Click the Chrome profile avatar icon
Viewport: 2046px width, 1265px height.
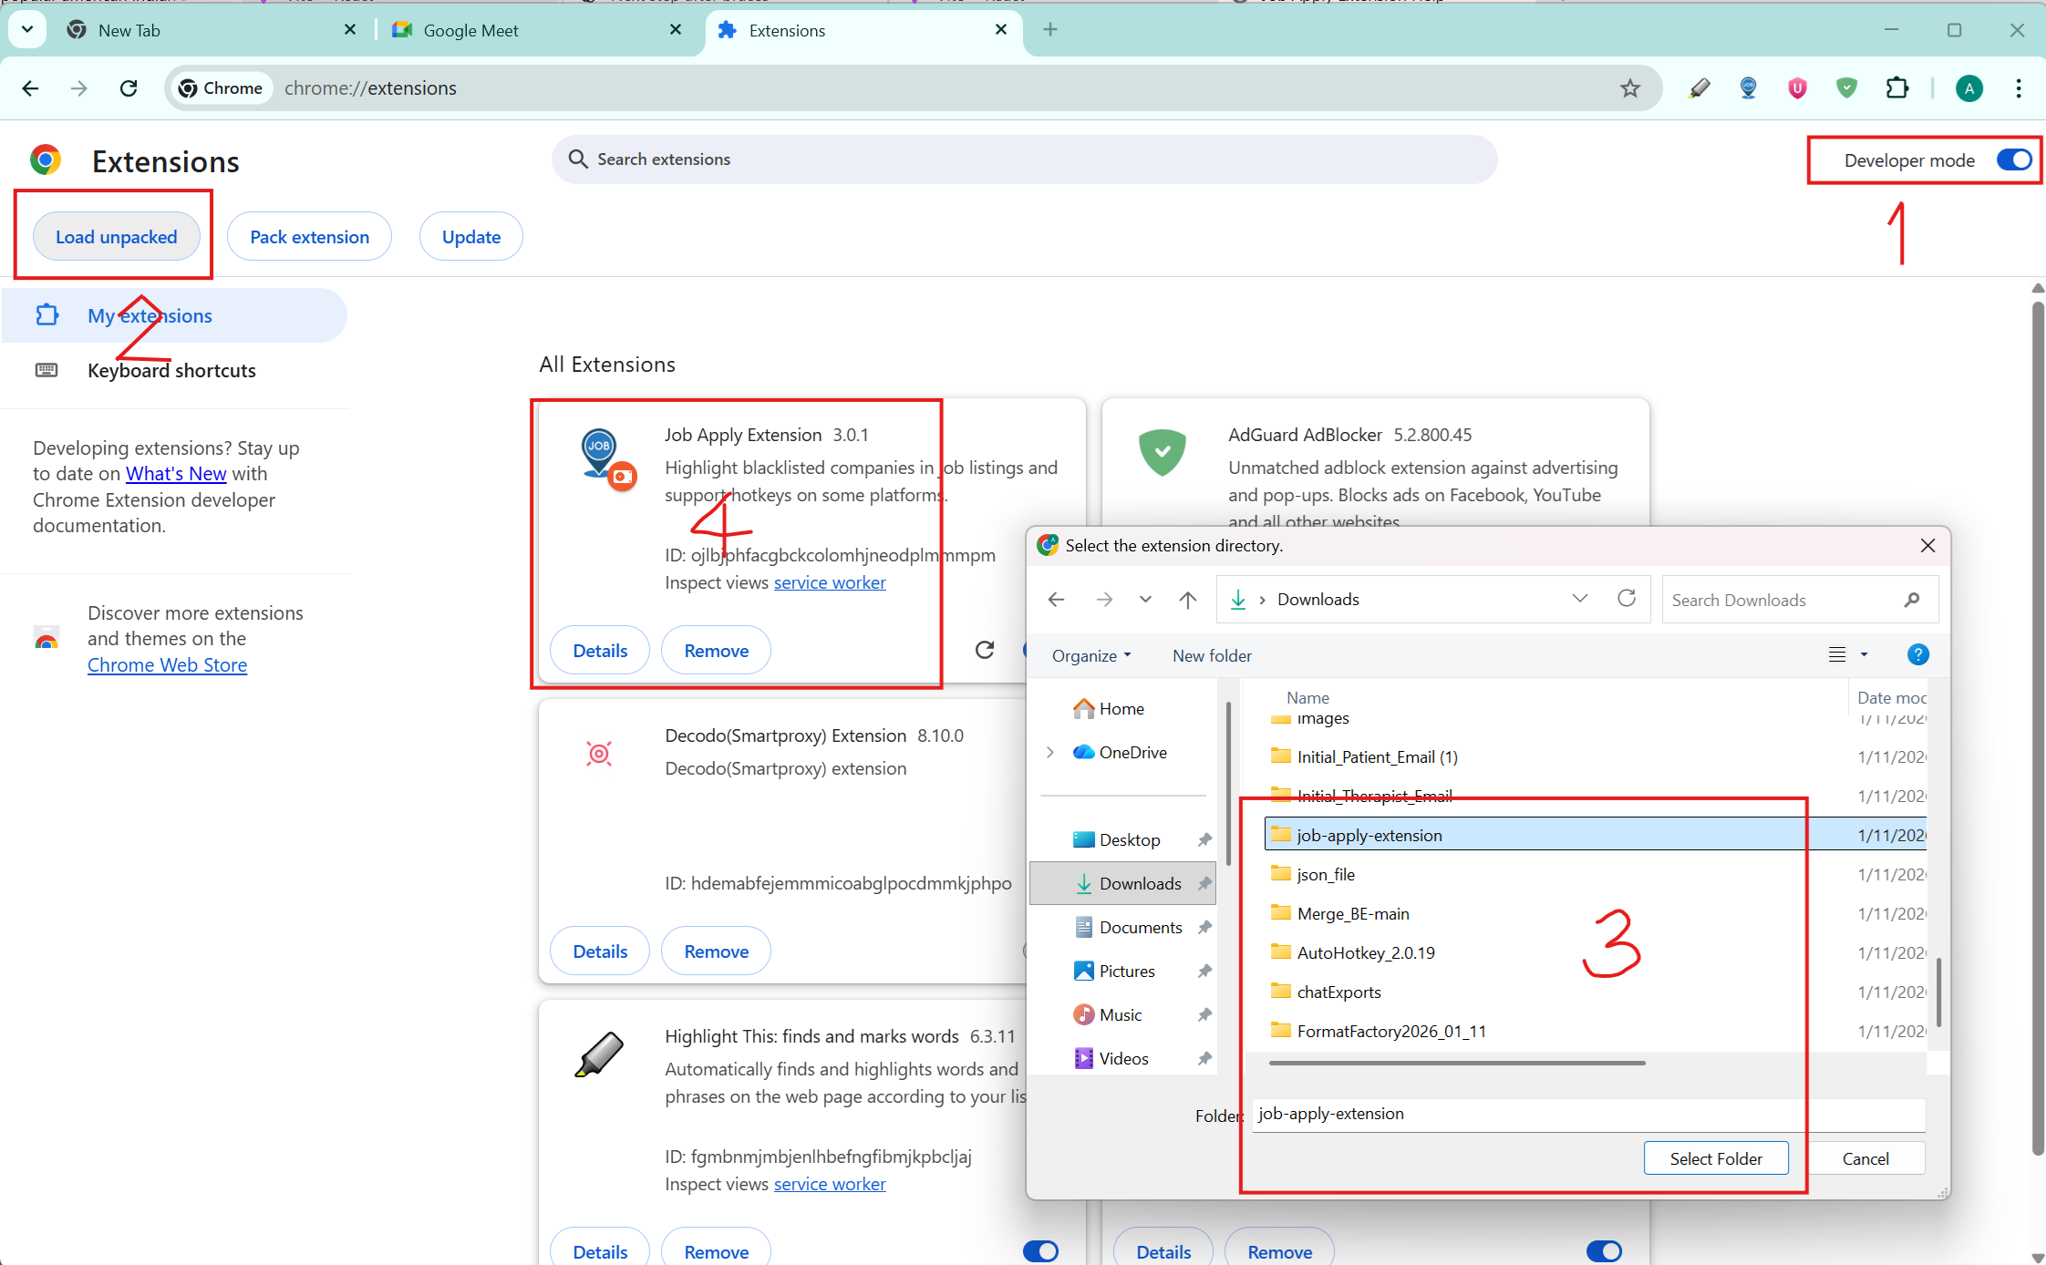[x=1968, y=87]
